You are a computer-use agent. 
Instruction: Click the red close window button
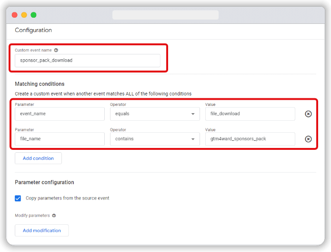tap(15, 15)
